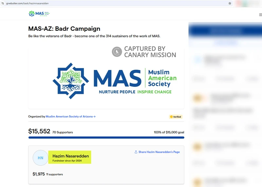Click the 70 Supporters count

63,132
